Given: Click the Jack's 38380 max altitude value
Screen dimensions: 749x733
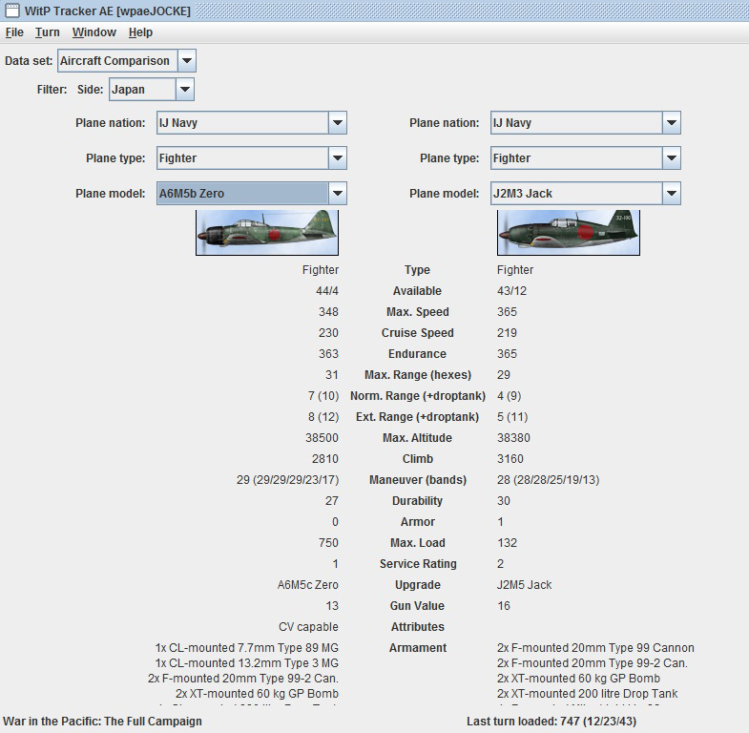Looking at the screenshot, I should click(513, 438).
